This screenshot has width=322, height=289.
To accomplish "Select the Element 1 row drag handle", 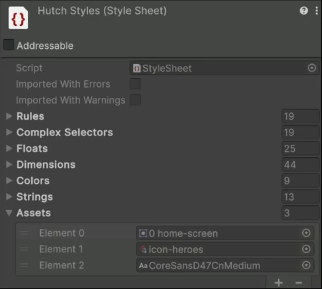I will pyautogui.click(x=24, y=249).
